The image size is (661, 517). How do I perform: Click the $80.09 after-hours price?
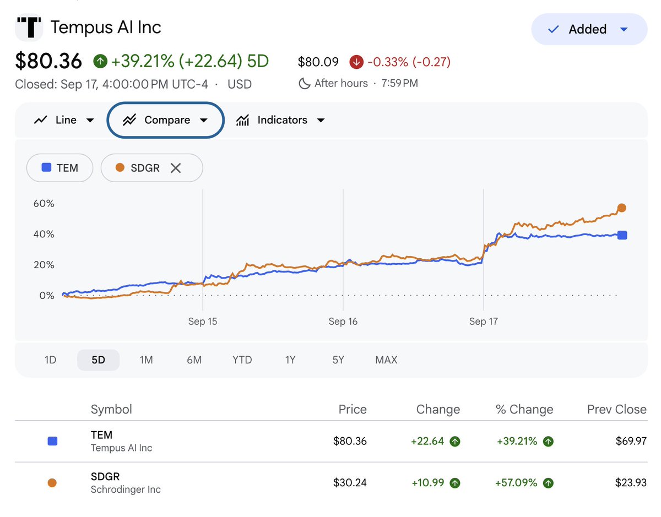[318, 62]
